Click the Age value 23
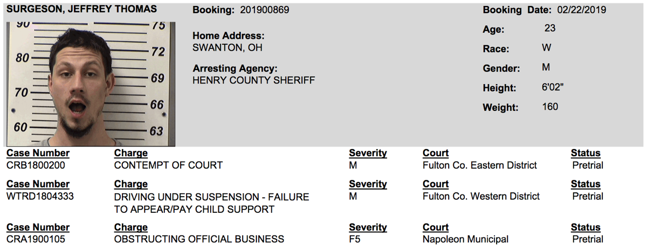647x251 pixels. (550, 28)
